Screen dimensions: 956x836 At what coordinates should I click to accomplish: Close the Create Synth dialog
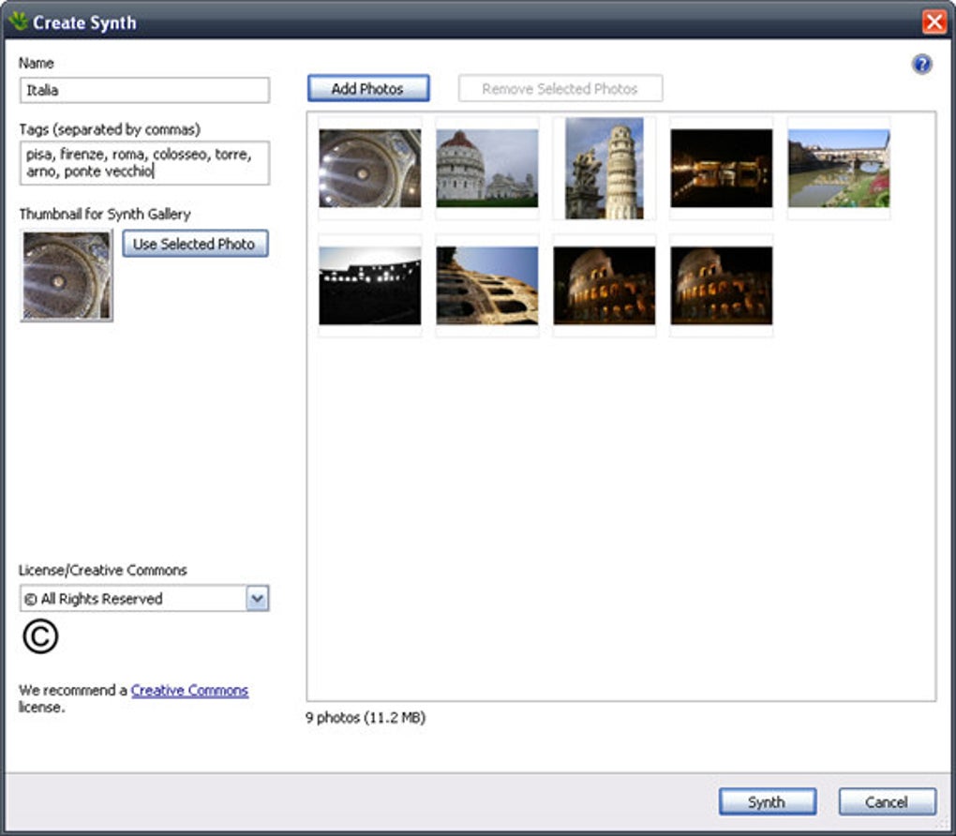934,22
